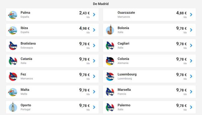The width and height of the screenshot is (202, 115).
Task: Click the Luxembourg destination name
Action: [x=127, y=74]
